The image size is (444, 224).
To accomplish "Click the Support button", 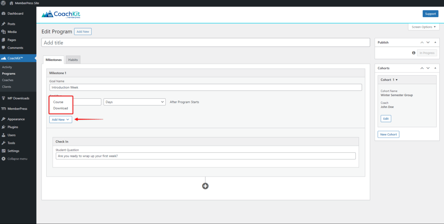I will coord(430,14).
